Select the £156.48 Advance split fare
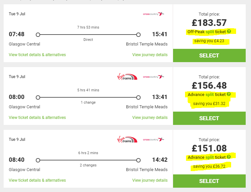This screenshot has height=192, width=251. pos(209,118)
